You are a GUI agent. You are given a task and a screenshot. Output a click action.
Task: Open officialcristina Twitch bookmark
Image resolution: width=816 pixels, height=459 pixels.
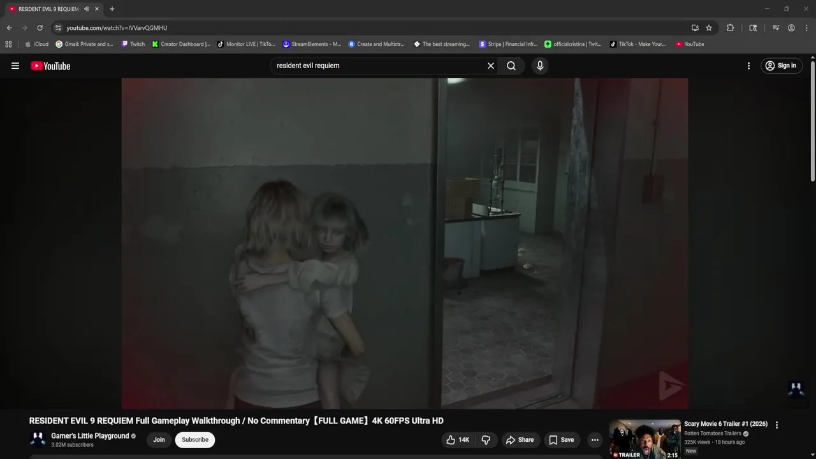point(573,44)
